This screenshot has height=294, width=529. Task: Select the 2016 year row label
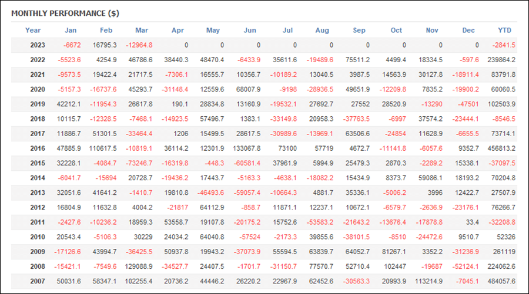(x=38, y=148)
